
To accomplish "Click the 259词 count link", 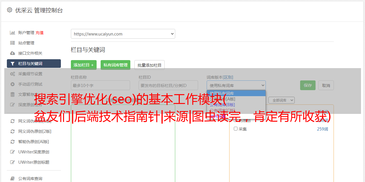I will pyautogui.click(x=322, y=129).
